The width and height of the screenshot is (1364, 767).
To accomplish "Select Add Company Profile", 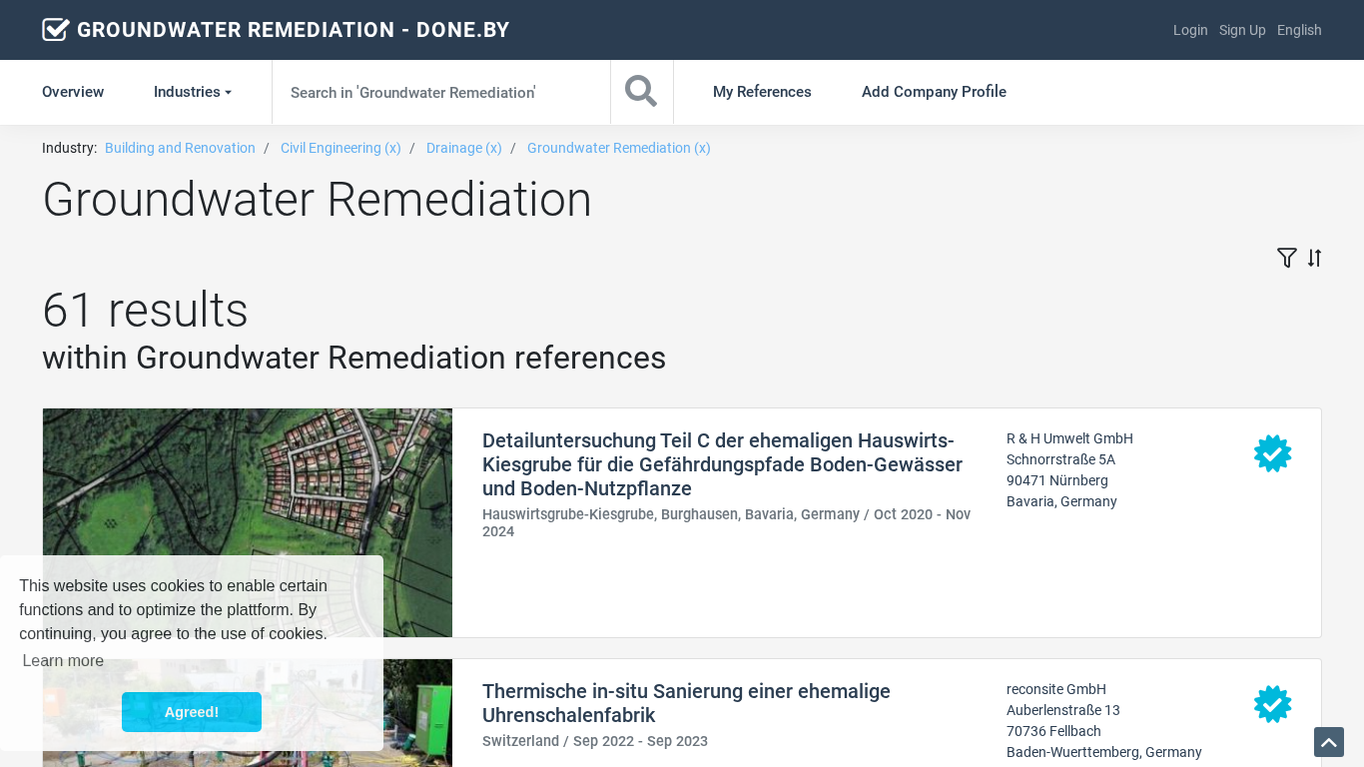I will tap(934, 92).
